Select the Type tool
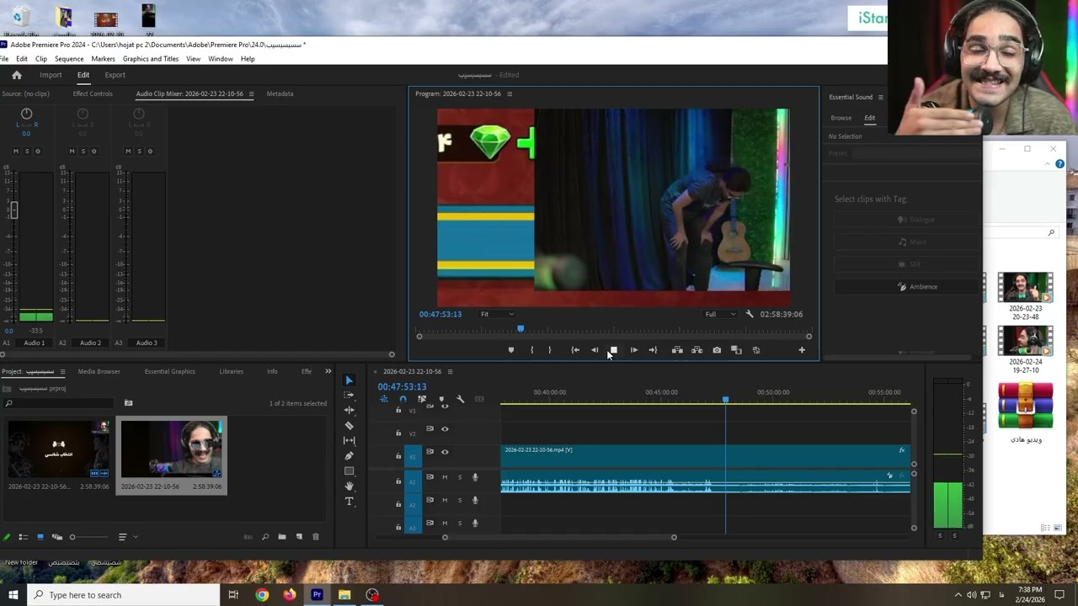The image size is (1078, 606). click(350, 502)
